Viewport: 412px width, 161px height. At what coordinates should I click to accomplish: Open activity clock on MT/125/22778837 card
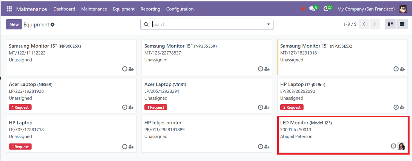tap(260, 69)
